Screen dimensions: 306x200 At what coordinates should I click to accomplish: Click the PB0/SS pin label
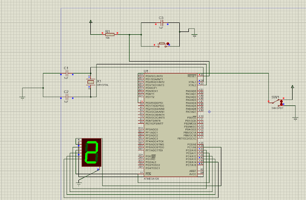click(x=192, y=117)
